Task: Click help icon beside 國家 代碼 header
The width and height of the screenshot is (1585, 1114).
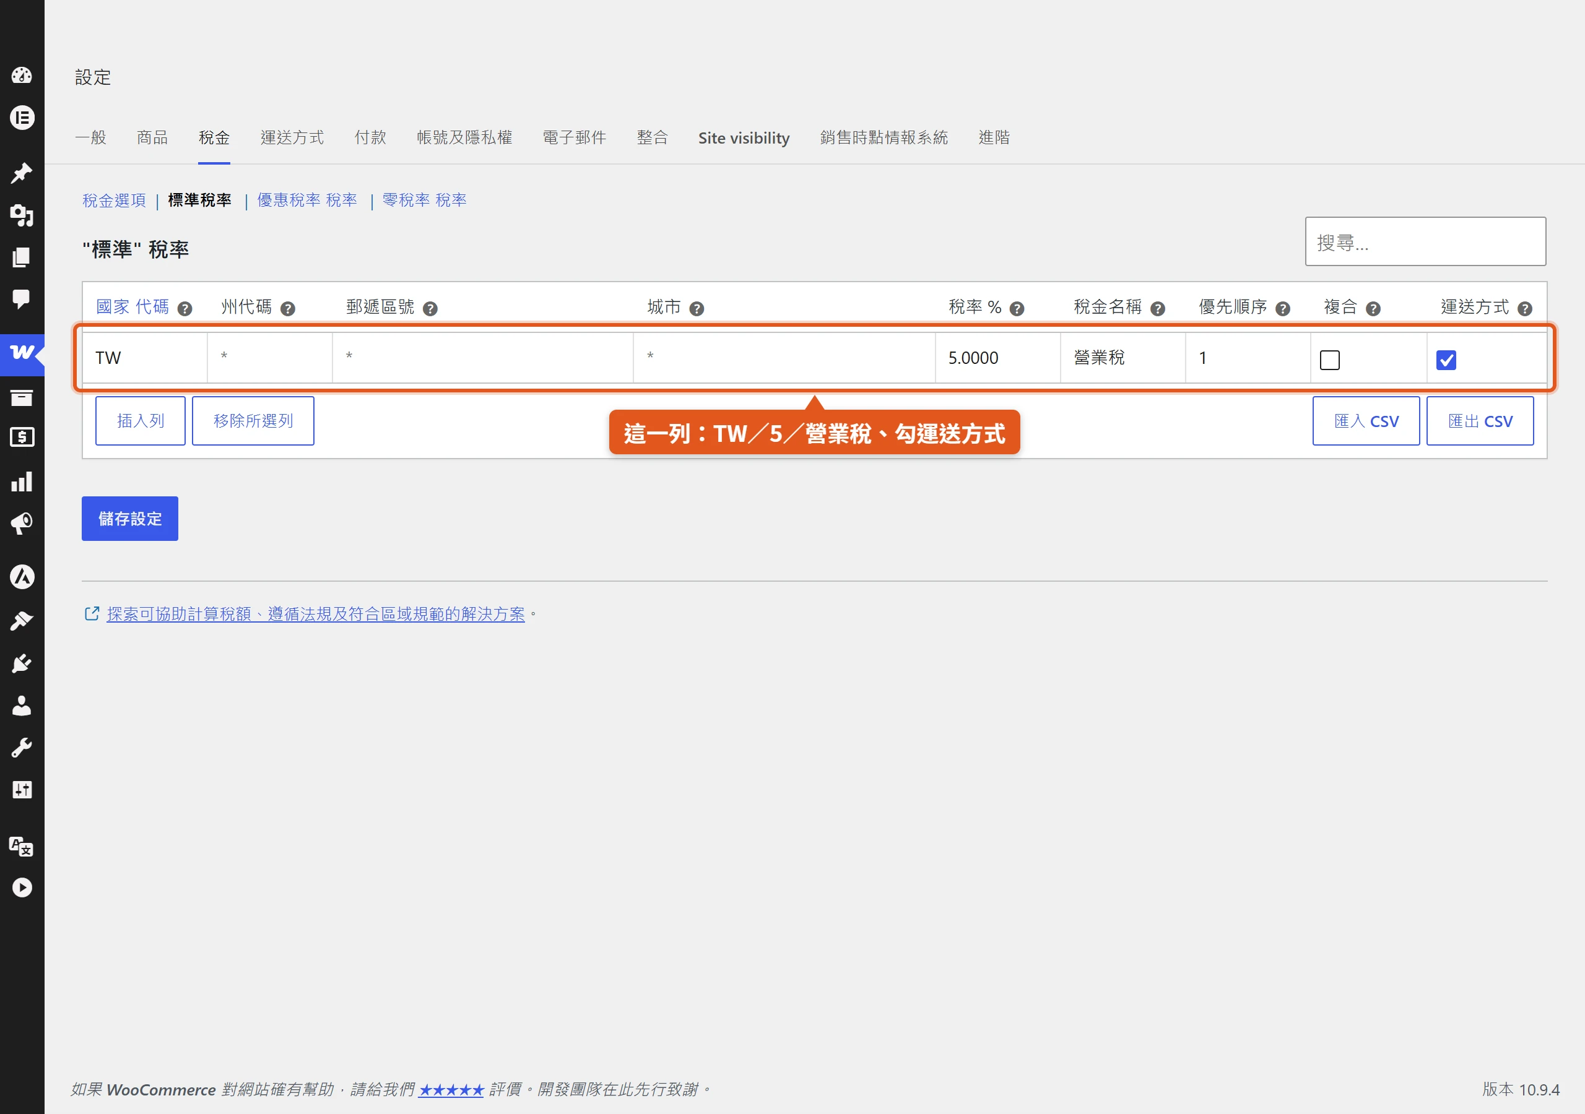Action: pos(185,309)
